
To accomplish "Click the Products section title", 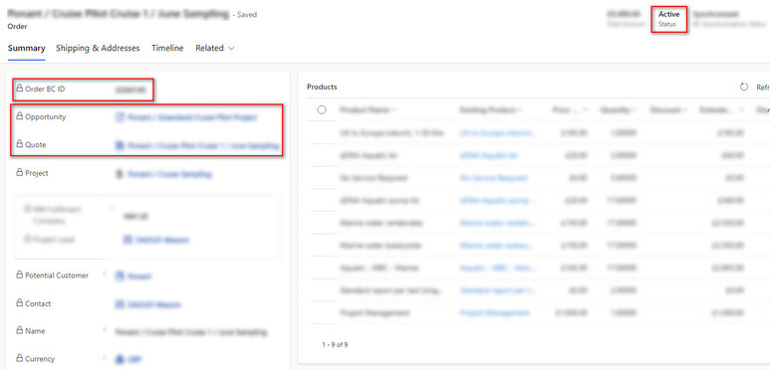I will (x=322, y=87).
